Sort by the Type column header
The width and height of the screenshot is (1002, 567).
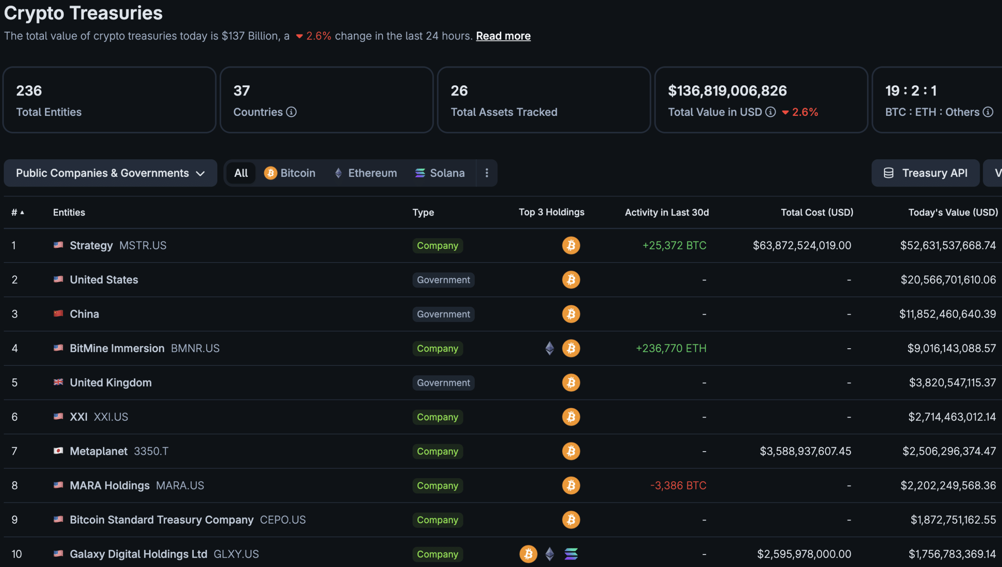coord(423,212)
